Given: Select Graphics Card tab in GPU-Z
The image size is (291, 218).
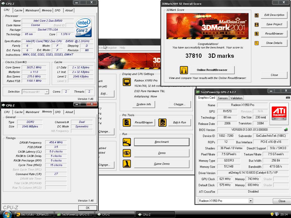Looking at the screenshot, I should pos(206,98).
